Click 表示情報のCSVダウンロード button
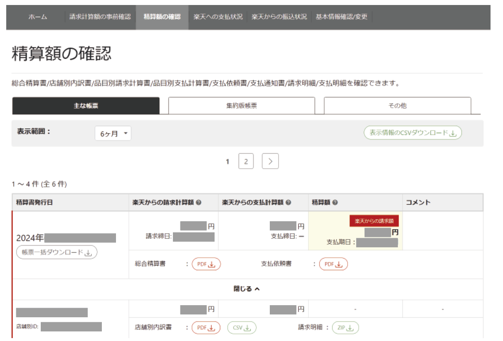The image size is (503, 341). tap(413, 133)
